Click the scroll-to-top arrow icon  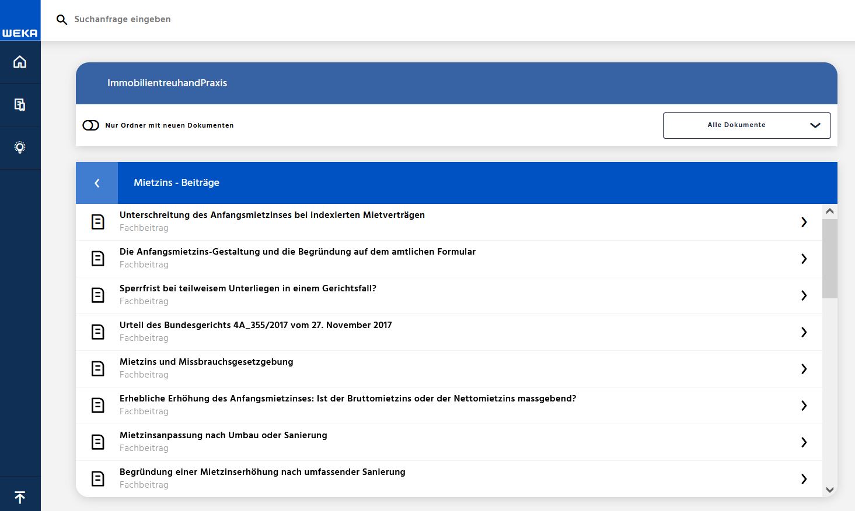click(x=20, y=497)
